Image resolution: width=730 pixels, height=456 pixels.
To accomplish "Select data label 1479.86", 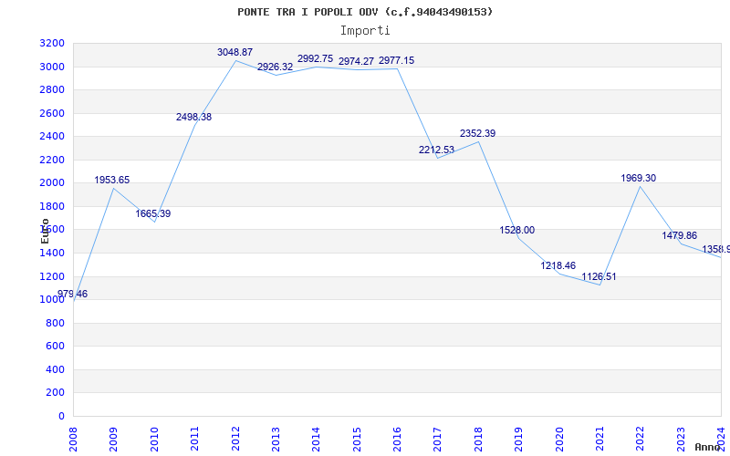I will tap(679, 236).
